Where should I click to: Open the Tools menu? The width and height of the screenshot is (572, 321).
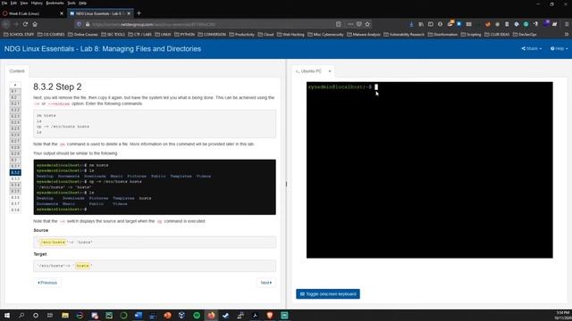click(x=71, y=3)
